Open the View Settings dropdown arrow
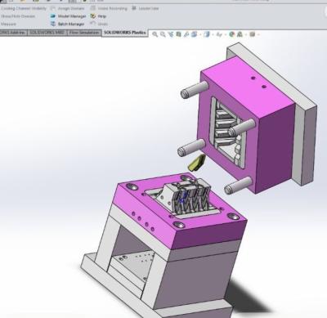The height and width of the screenshot is (318, 327). coord(258,35)
